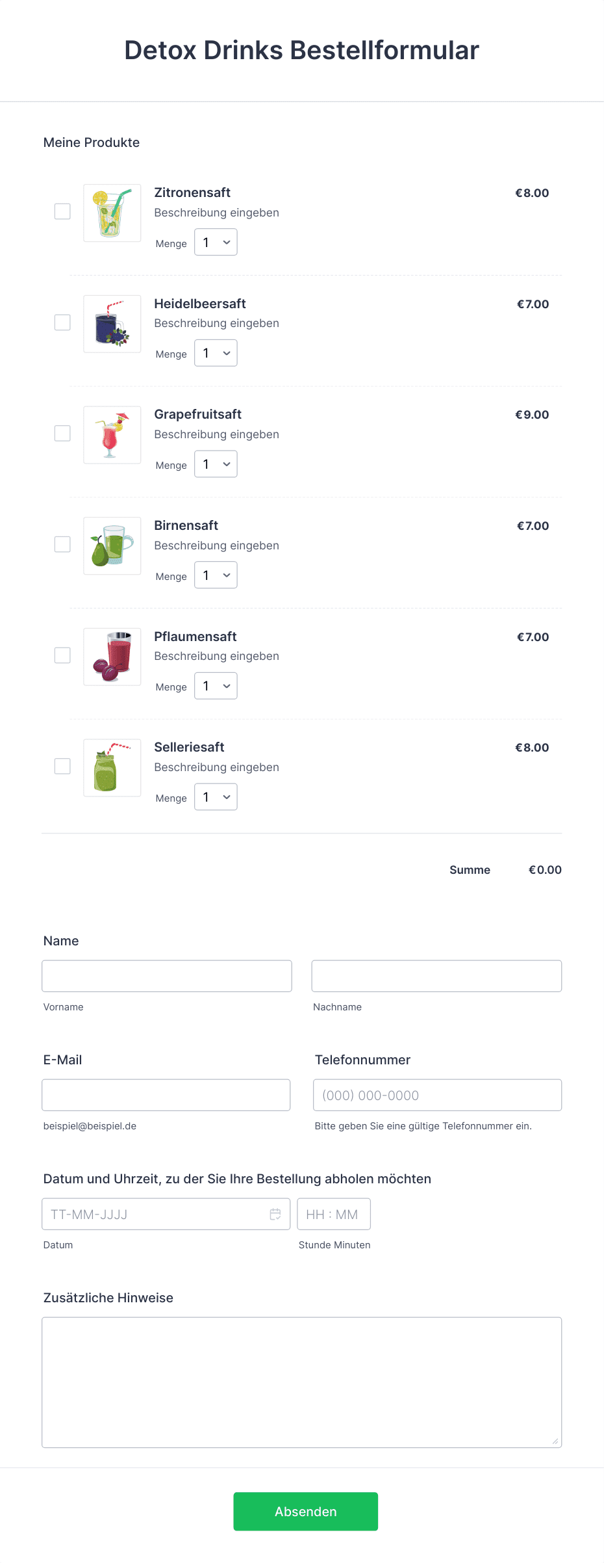Image resolution: width=604 pixels, height=1563 pixels.
Task: Click into the Nachname field
Action: [x=436, y=976]
